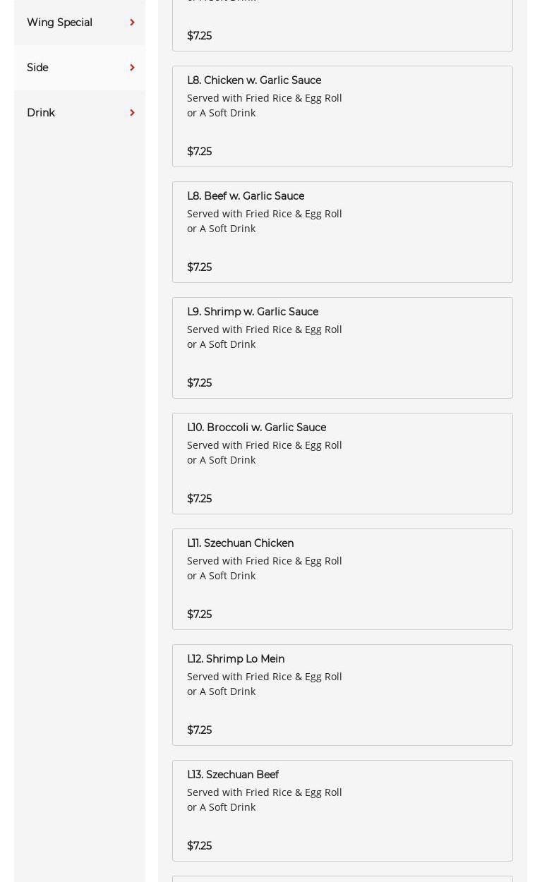Select L8. Chicken w. Garlic Sauce
This screenshot has height=882, width=554.
click(x=254, y=80)
